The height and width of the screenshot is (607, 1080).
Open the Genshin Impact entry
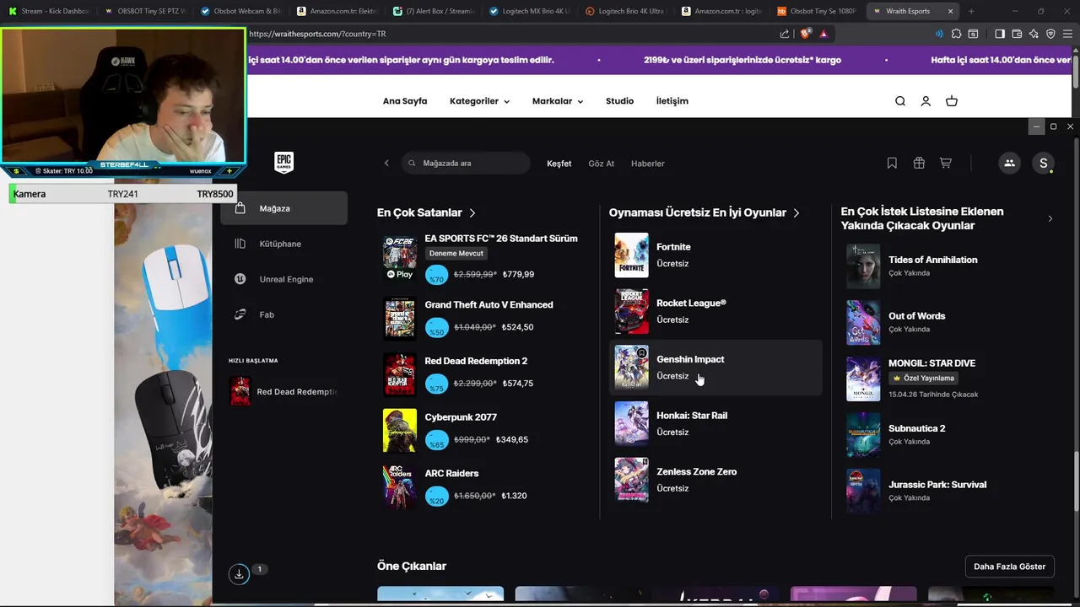715,368
